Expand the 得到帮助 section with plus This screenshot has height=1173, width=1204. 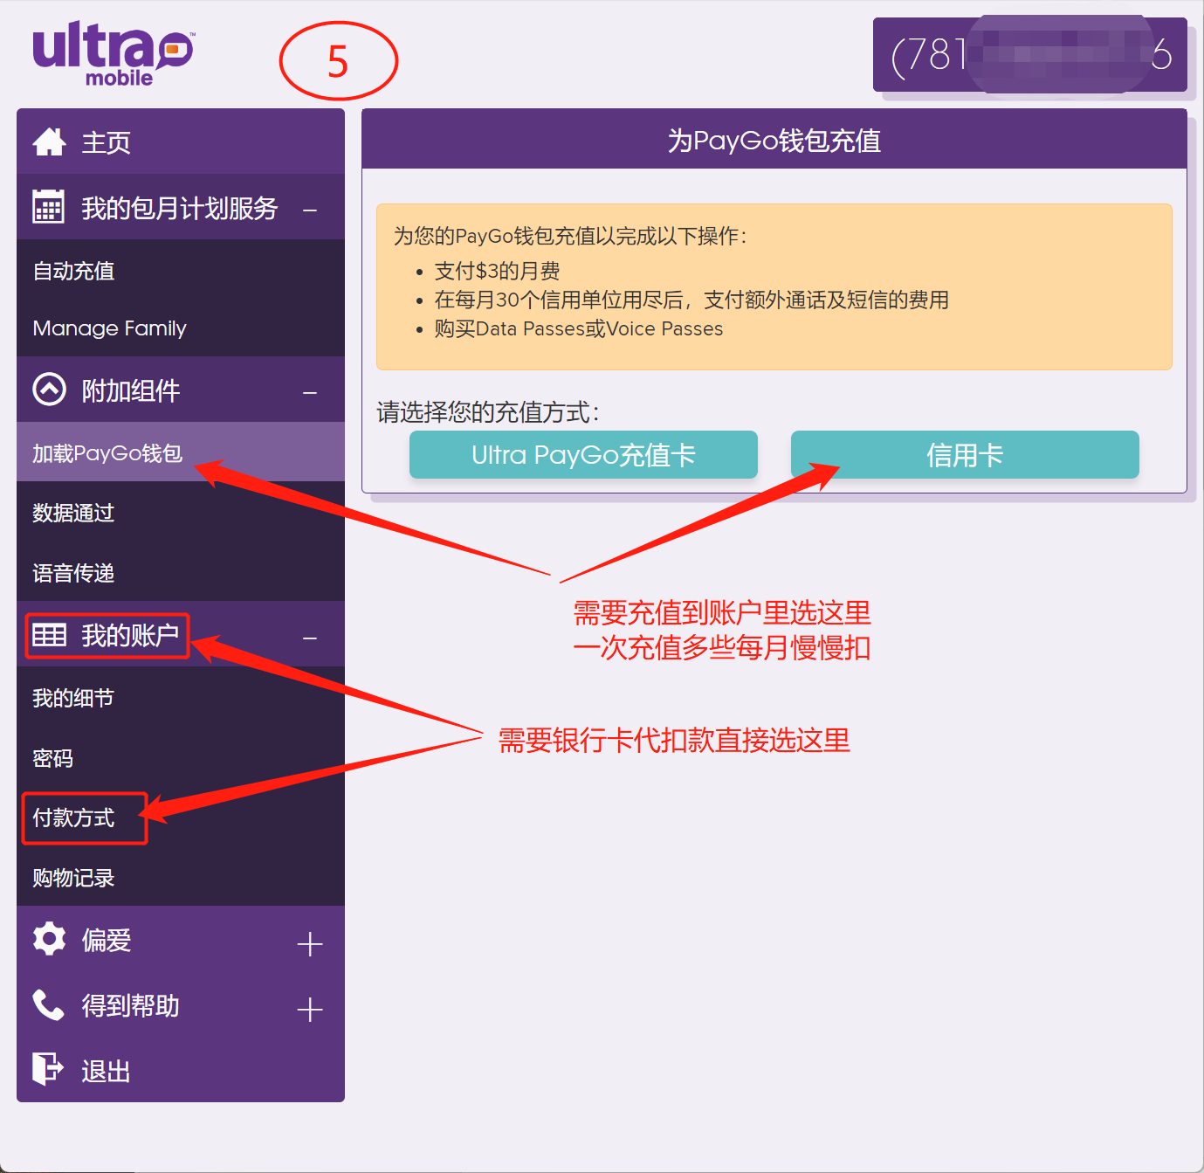point(310,1010)
